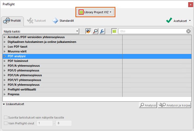Viewport: 194px width, 131px height.
Task: Select the wrench fixups icon
Action: point(102,31)
